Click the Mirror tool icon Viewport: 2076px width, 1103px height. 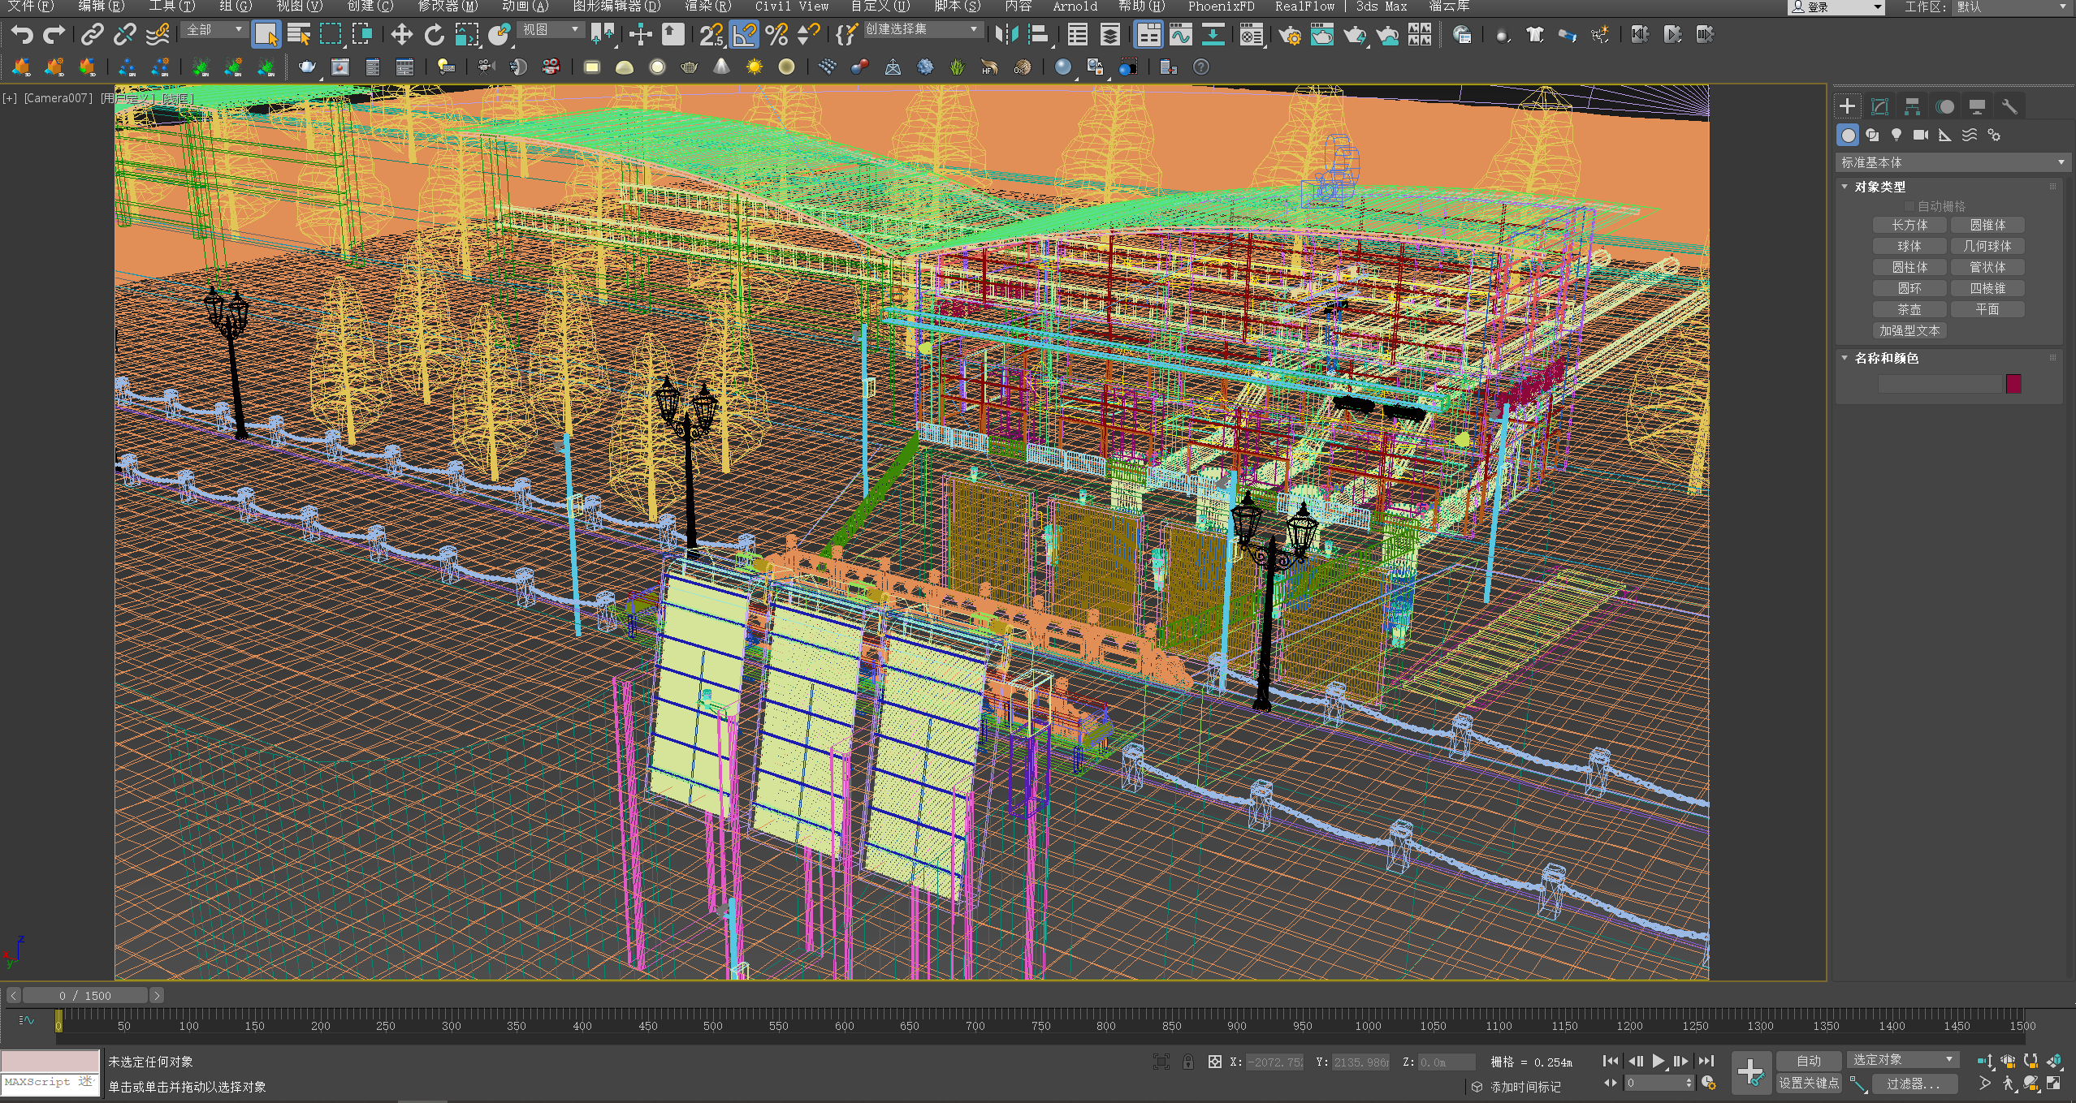pos(1006,35)
